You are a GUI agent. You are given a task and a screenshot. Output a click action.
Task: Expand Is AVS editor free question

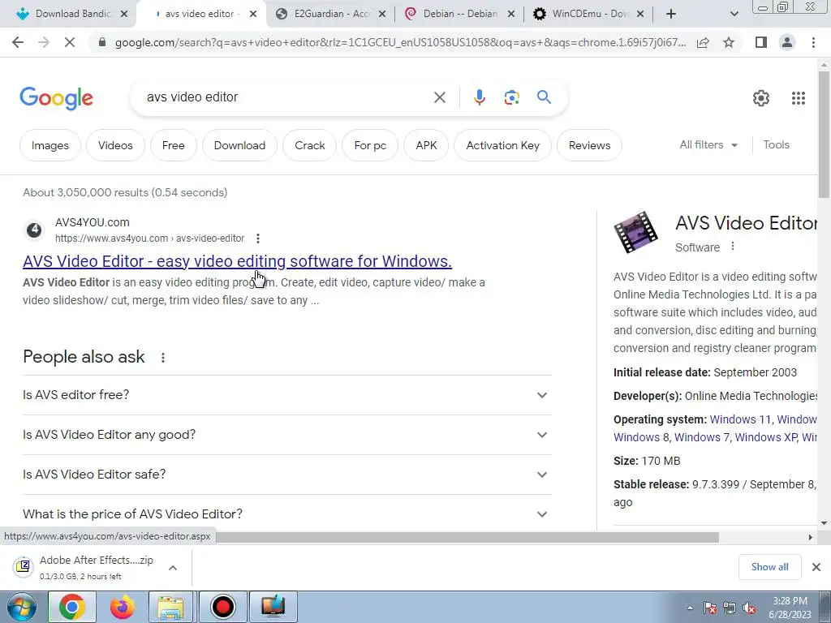286,395
